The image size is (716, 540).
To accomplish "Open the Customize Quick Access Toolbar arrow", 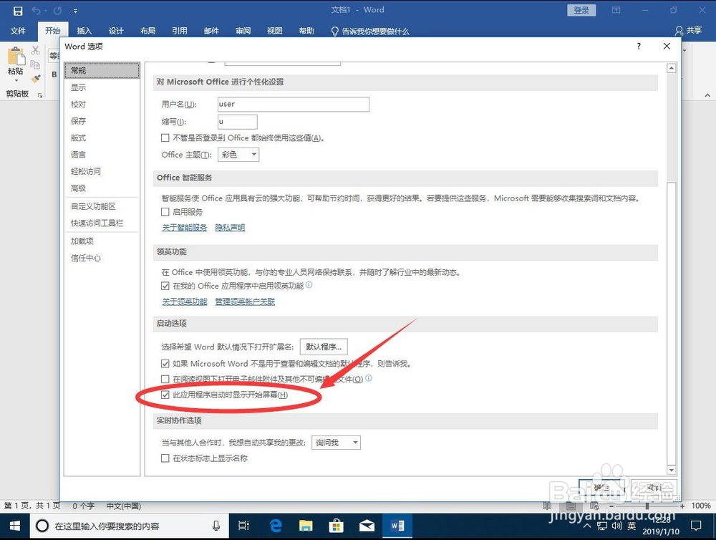I will [x=75, y=11].
